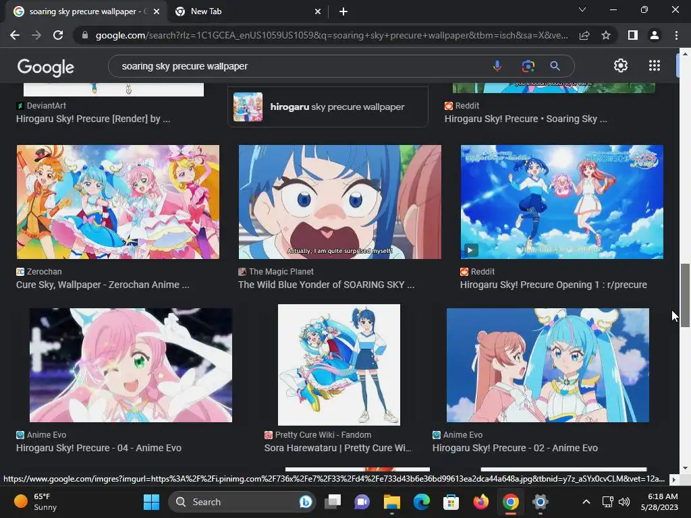The height and width of the screenshot is (518, 691).
Task: Open Sora Harewataru | Pretty Cure Wiki link
Action: click(337, 448)
